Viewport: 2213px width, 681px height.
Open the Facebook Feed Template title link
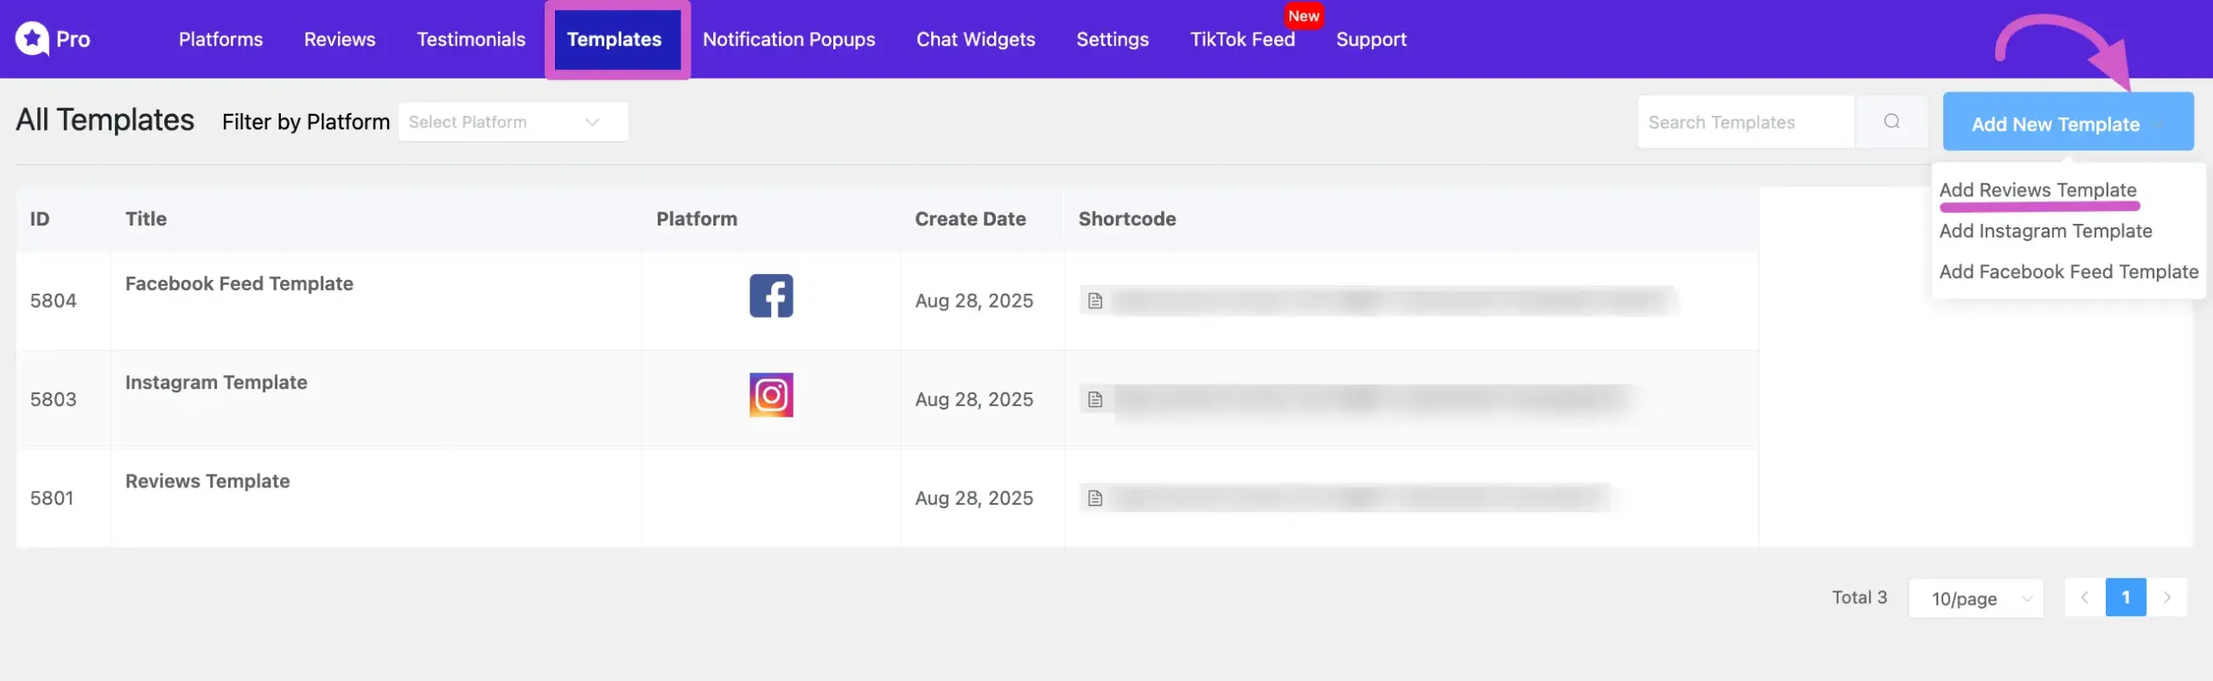point(239,283)
